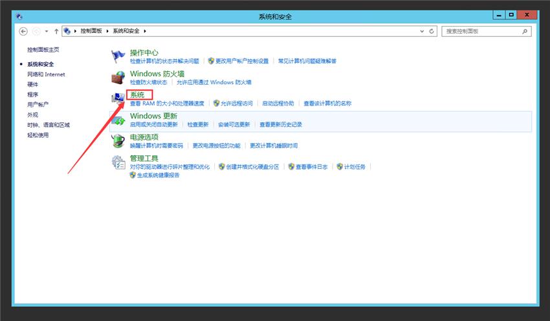Open the 电源选项 heading link
Viewport: 550px width, 321px height.
pyautogui.click(x=144, y=137)
